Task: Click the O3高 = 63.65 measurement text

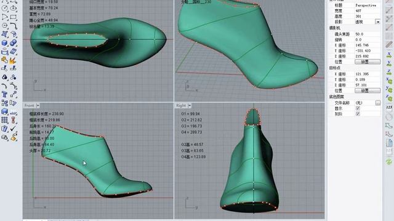Action: [x=193, y=150]
